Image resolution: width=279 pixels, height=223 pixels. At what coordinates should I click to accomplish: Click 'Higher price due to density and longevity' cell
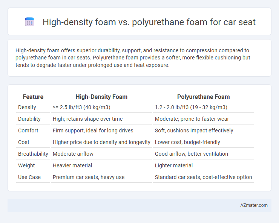tap(101, 142)
